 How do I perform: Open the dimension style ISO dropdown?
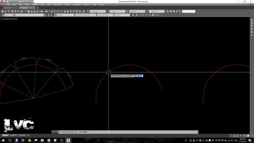[117, 12]
